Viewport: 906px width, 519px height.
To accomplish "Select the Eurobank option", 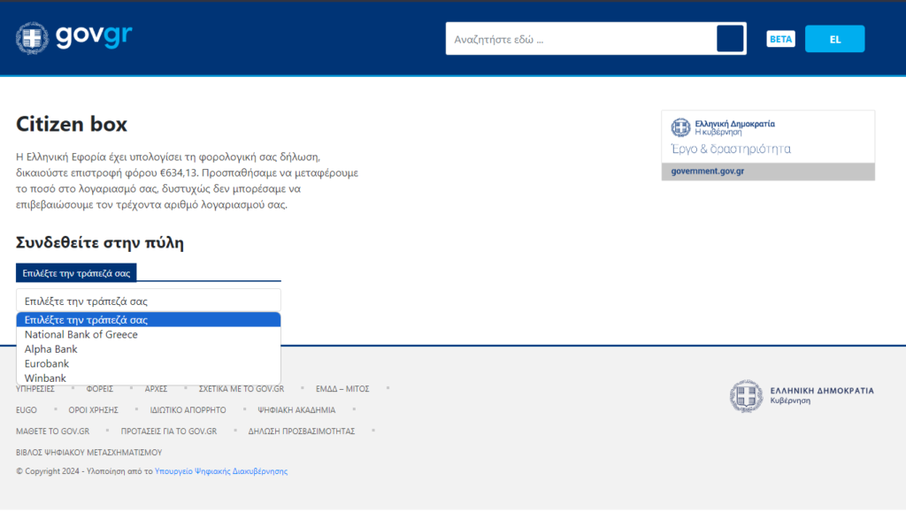I will coord(47,363).
